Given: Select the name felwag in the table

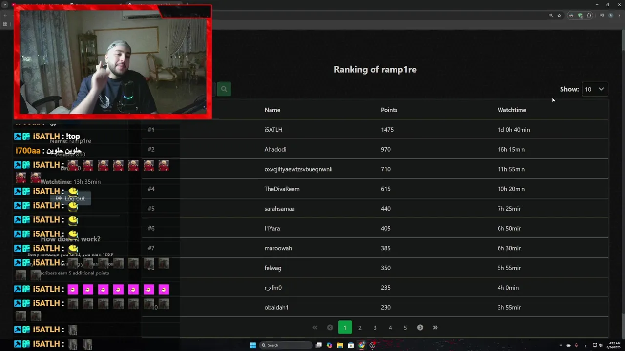Looking at the screenshot, I should pos(273,268).
